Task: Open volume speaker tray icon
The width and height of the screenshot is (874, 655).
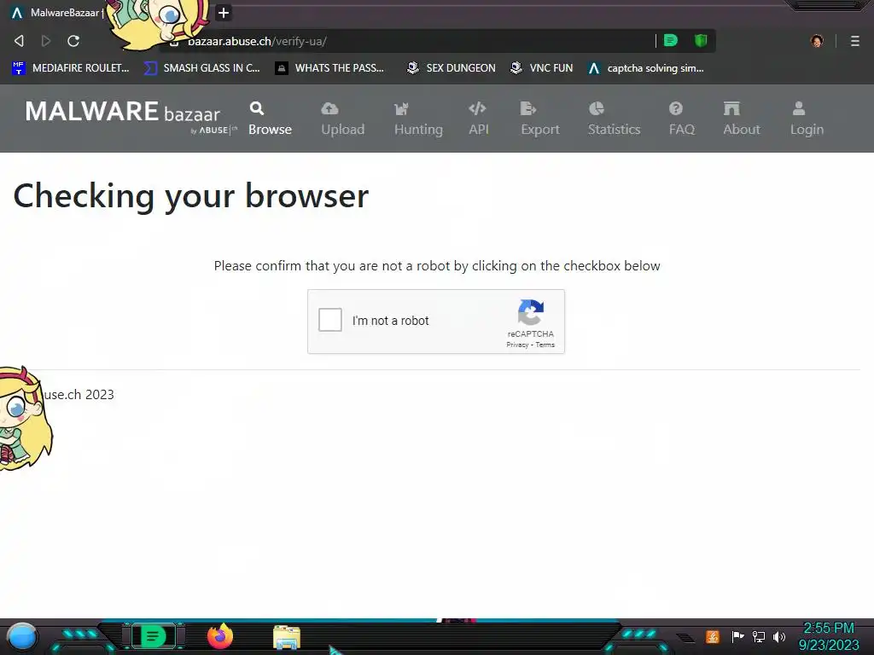Action: (x=778, y=636)
